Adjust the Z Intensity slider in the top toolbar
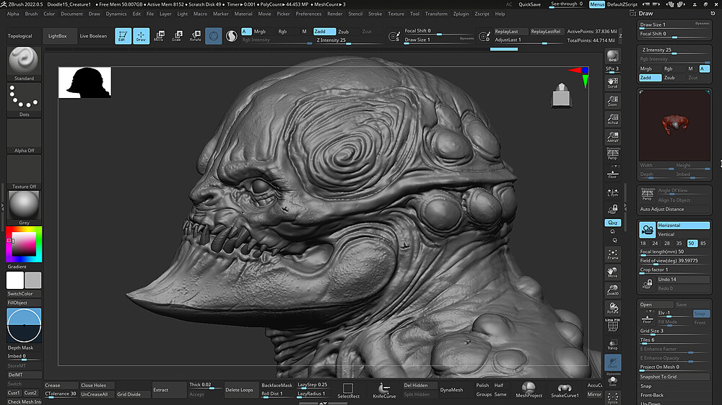The height and width of the screenshot is (405, 722). (x=349, y=40)
